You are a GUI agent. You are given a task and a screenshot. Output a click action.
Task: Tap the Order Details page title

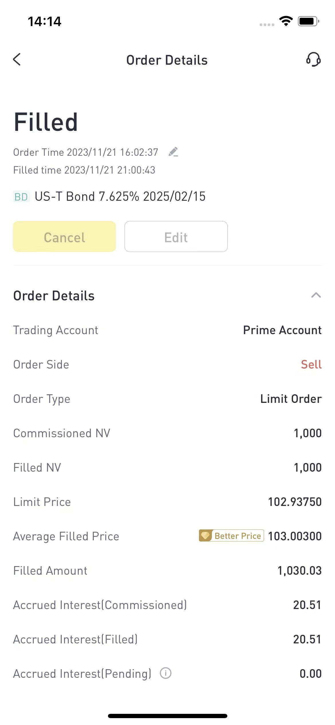click(167, 60)
